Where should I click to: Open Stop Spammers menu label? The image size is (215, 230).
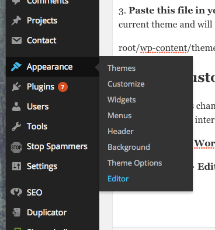click(57, 146)
